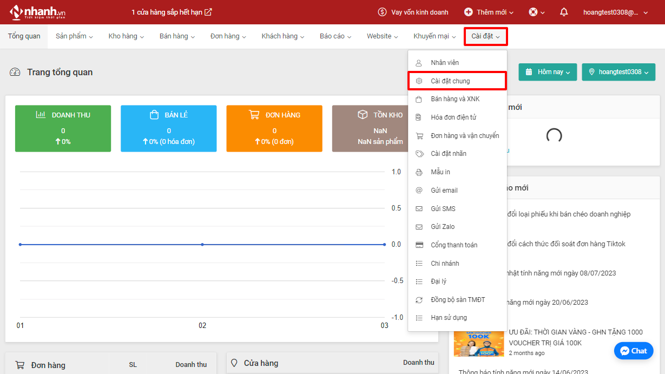
Task: Open the hoangtest0308@ account dropdown
Action: [x=615, y=12]
